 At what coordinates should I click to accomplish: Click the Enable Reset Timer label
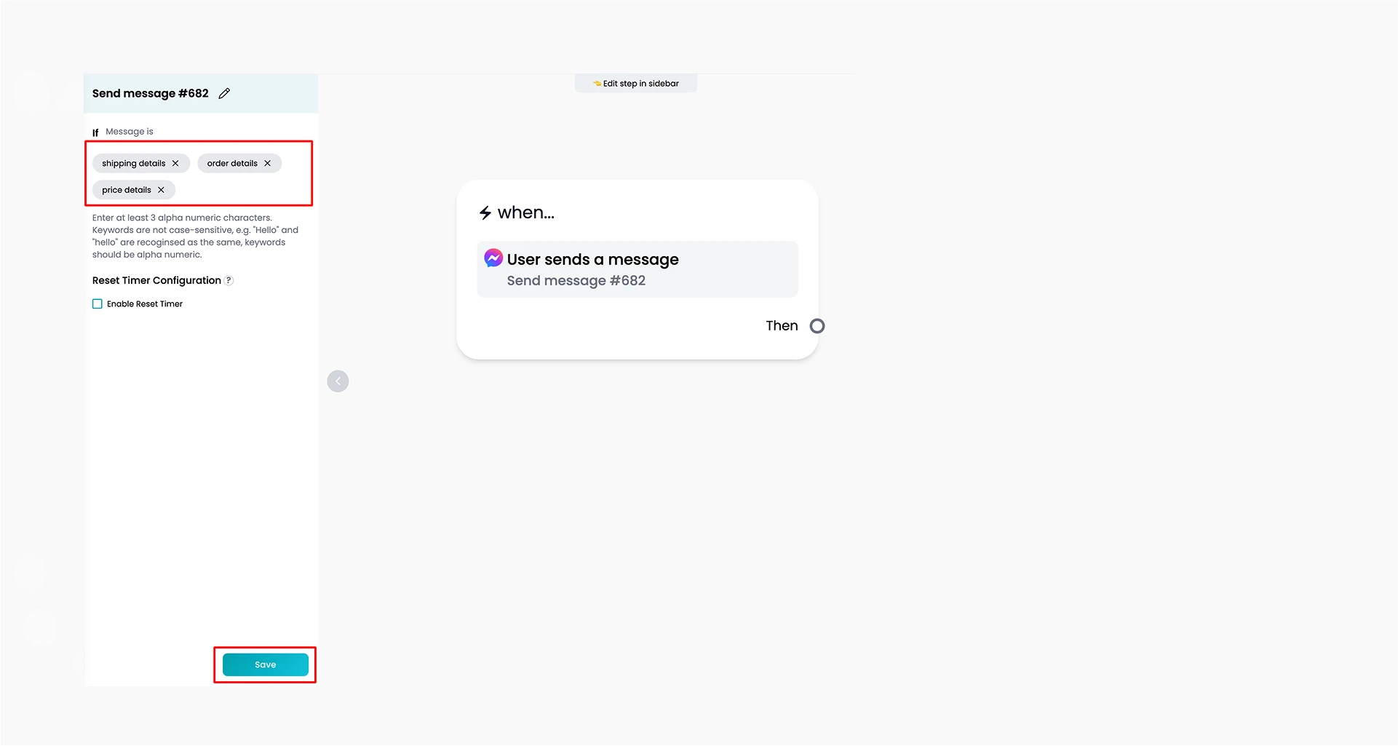(145, 304)
